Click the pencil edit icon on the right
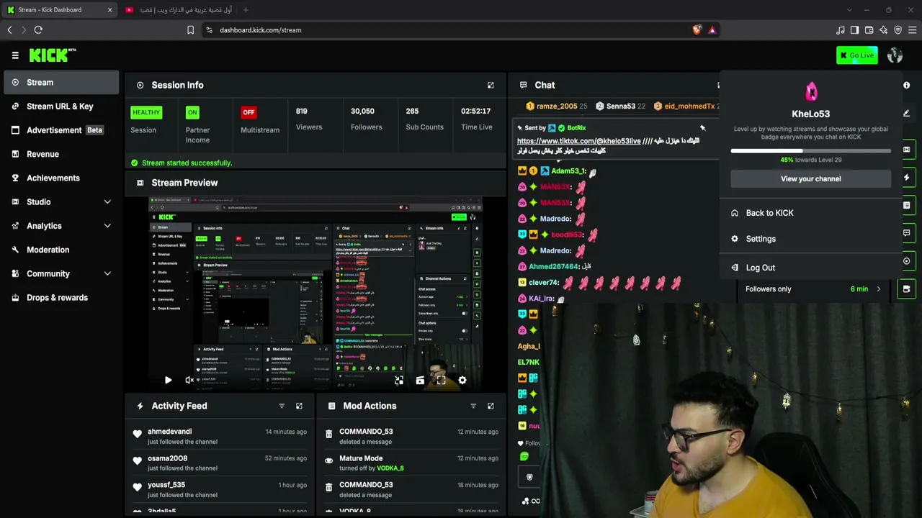Viewport: 922px width, 518px height. point(906,113)
